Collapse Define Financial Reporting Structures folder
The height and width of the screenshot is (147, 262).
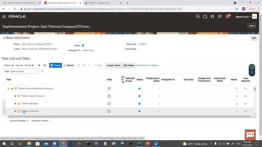click(x=12, y=89)
